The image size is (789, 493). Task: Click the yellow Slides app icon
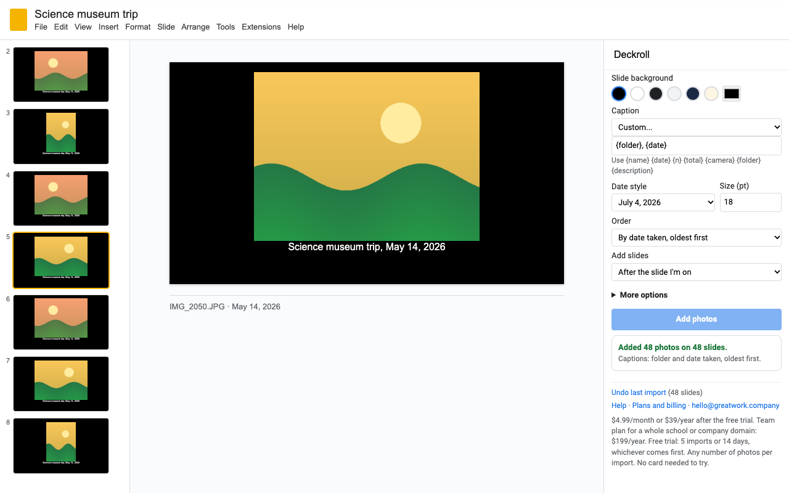(x=18, y=20)
